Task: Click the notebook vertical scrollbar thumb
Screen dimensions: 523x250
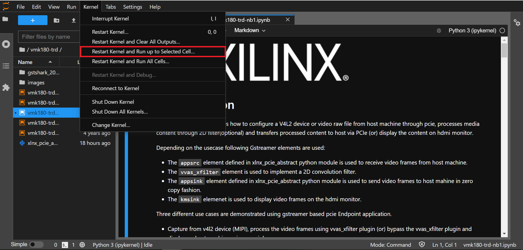Action: (x=504, y=50)
